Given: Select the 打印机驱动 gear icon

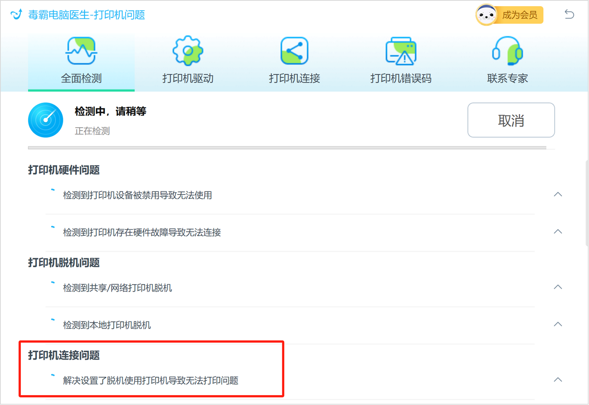Looking at the screenshot, I should coord(187,50).
